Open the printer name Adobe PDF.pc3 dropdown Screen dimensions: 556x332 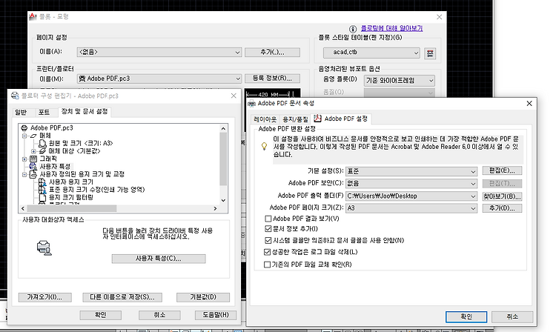pyautogui.click(x=159, y=79)
